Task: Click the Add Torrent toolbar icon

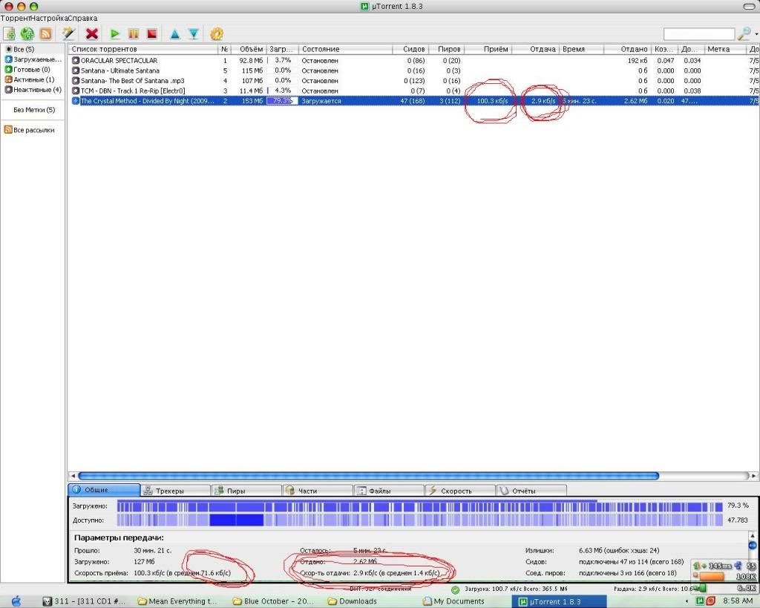Action: pyautogui.click(x=9, y=33)
